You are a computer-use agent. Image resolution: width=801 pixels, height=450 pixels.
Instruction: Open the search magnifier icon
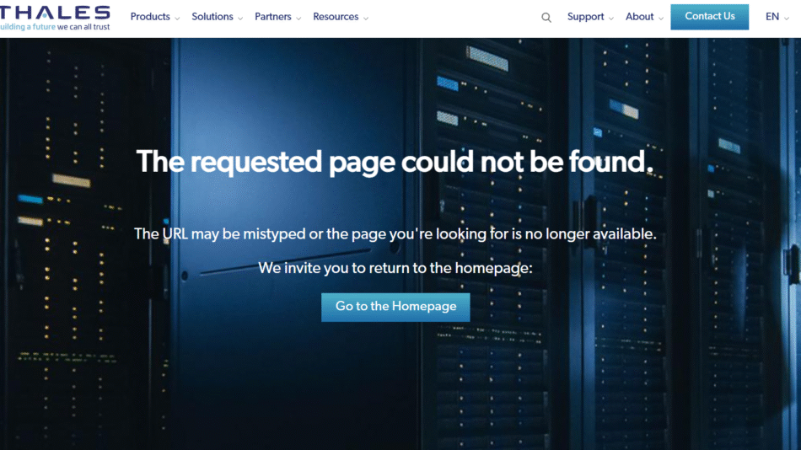click(546, 18)
